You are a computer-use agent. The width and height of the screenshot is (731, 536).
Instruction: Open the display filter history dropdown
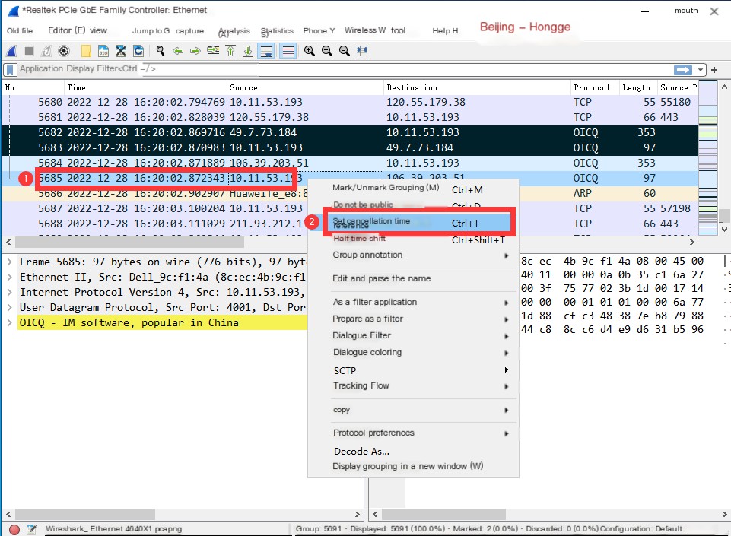pyautogui.click(x=701, y=70)
